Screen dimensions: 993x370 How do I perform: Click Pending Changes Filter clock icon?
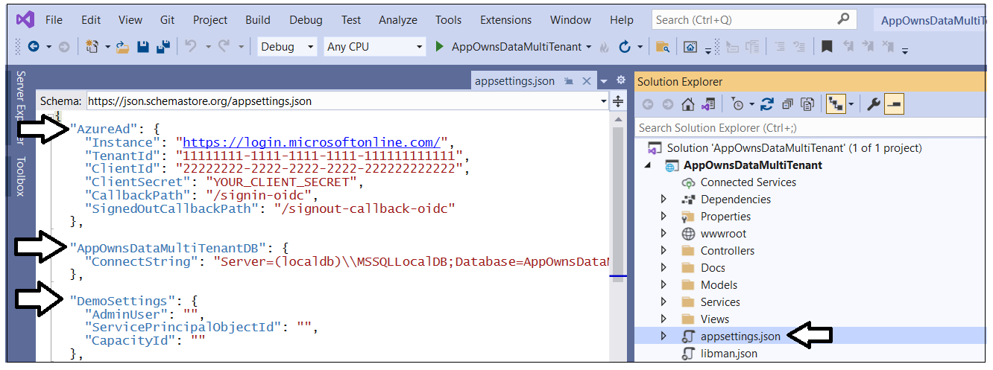(x=737, y=104)
